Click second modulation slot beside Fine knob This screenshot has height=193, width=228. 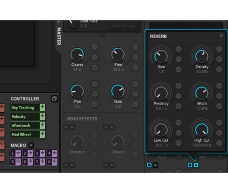[135, 57]
